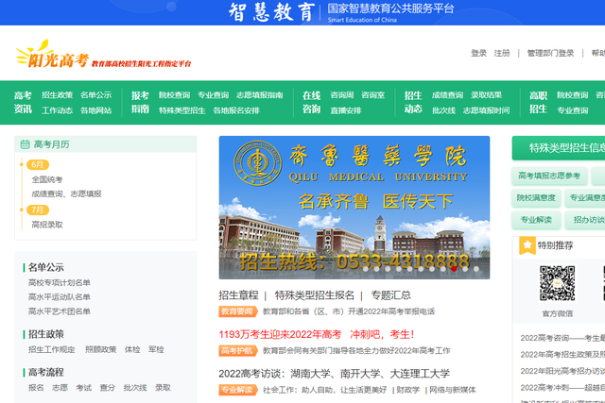Click the 专业解读 orange tag
The image size is (605, 403).
tap(237, 390)
